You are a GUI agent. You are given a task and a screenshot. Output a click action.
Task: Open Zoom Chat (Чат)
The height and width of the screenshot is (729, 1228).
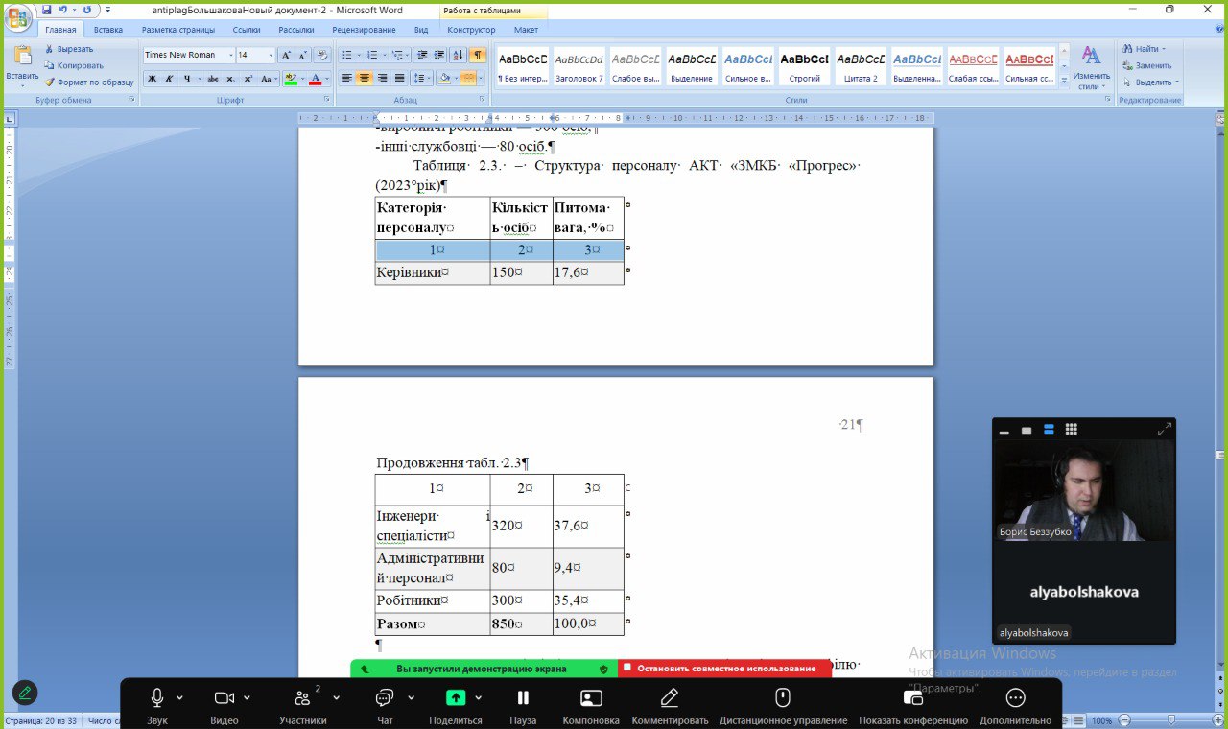click(385, 705)
